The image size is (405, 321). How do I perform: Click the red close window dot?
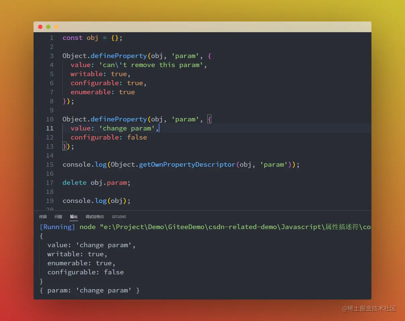tap(40, 27)
